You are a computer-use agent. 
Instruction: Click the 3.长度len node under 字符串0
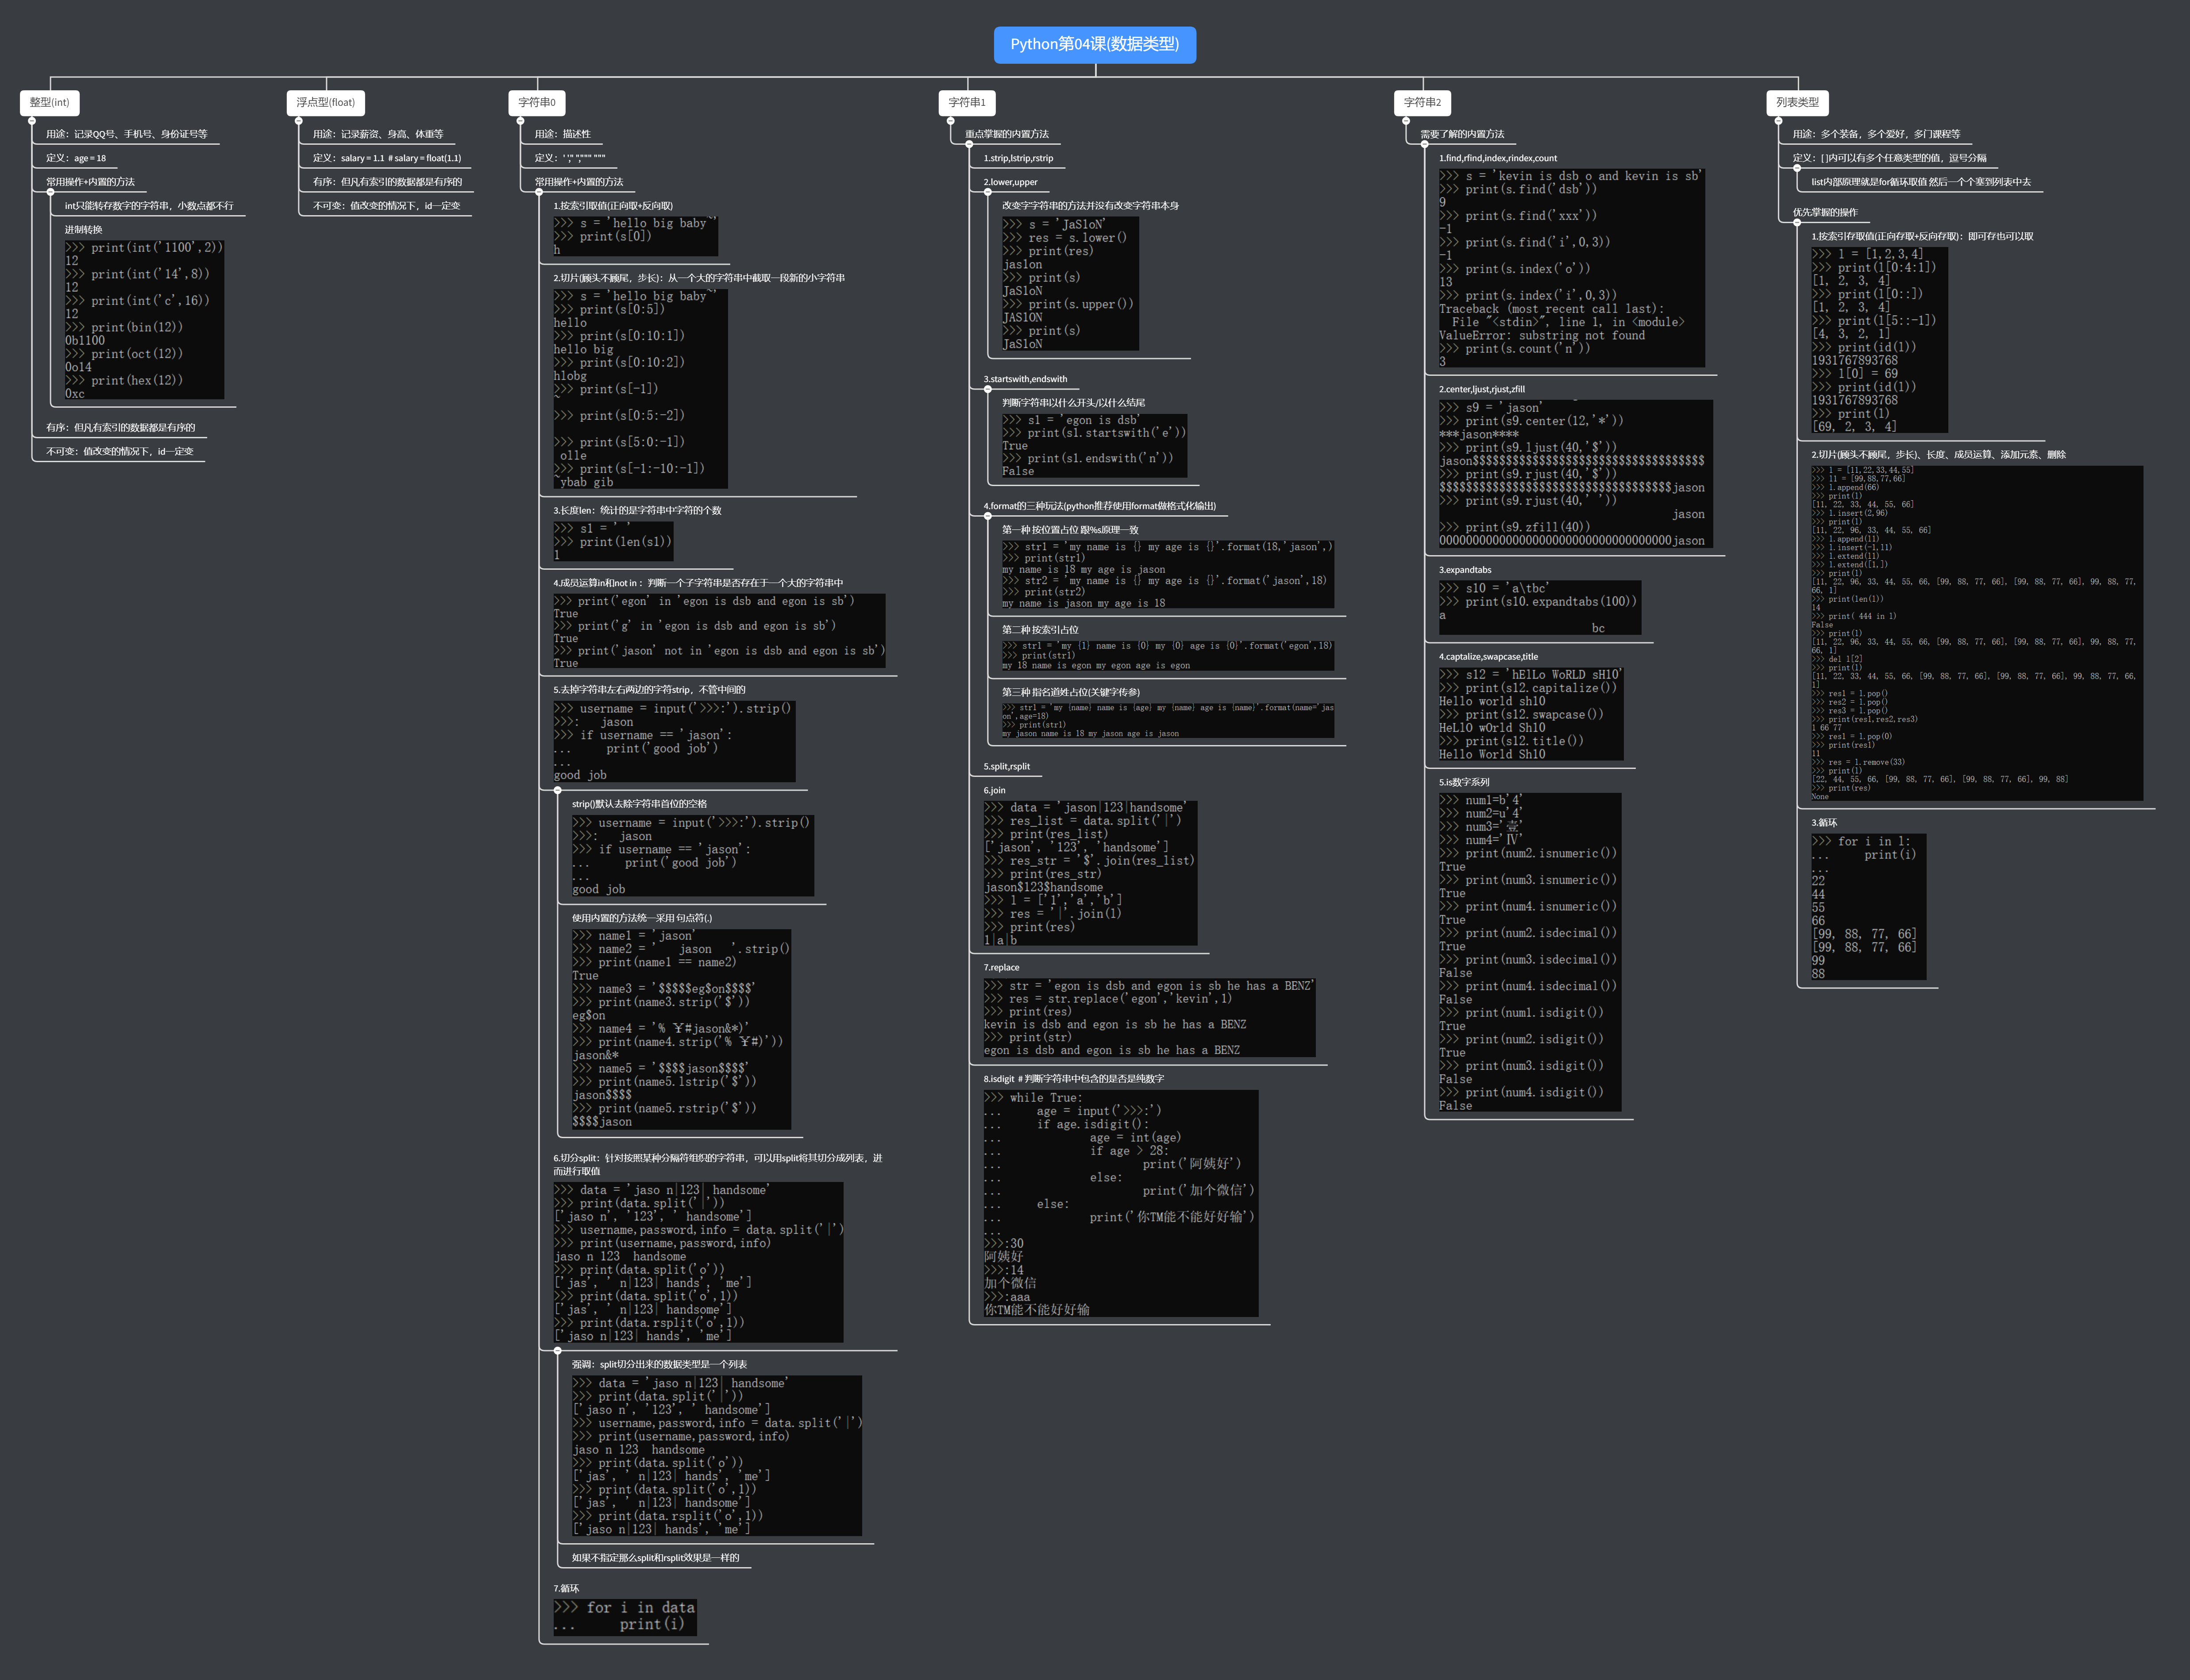pos(637,510)
